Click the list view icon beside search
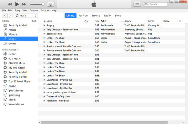 [x=137, y=4]
